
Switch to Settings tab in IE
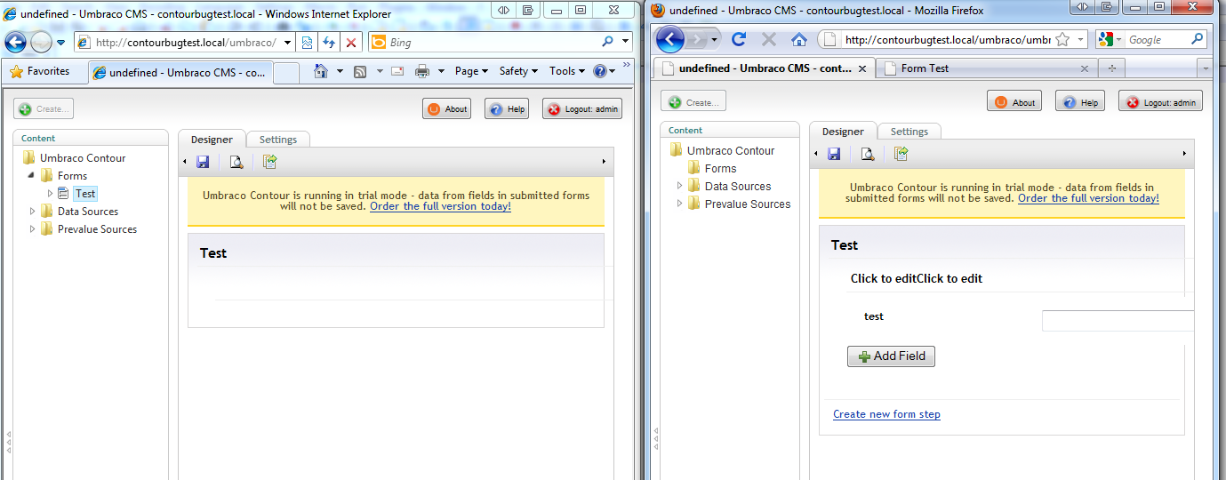click(278, 140)
